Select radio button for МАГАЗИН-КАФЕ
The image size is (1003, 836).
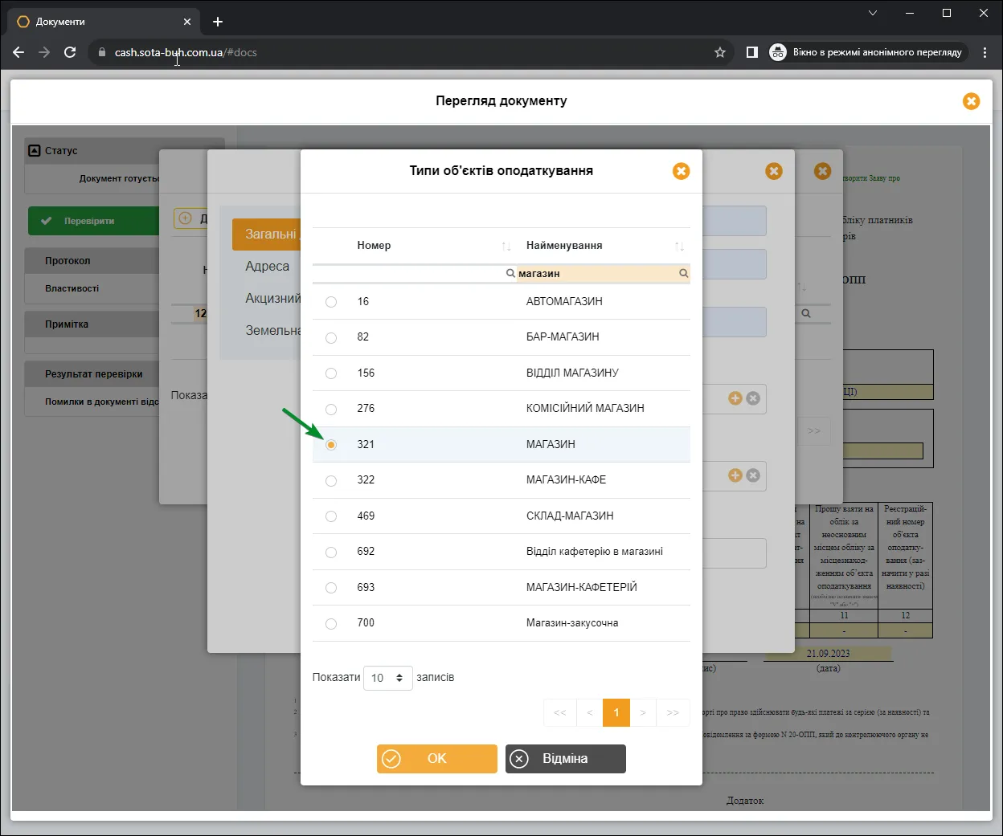(x=331, y=480)
